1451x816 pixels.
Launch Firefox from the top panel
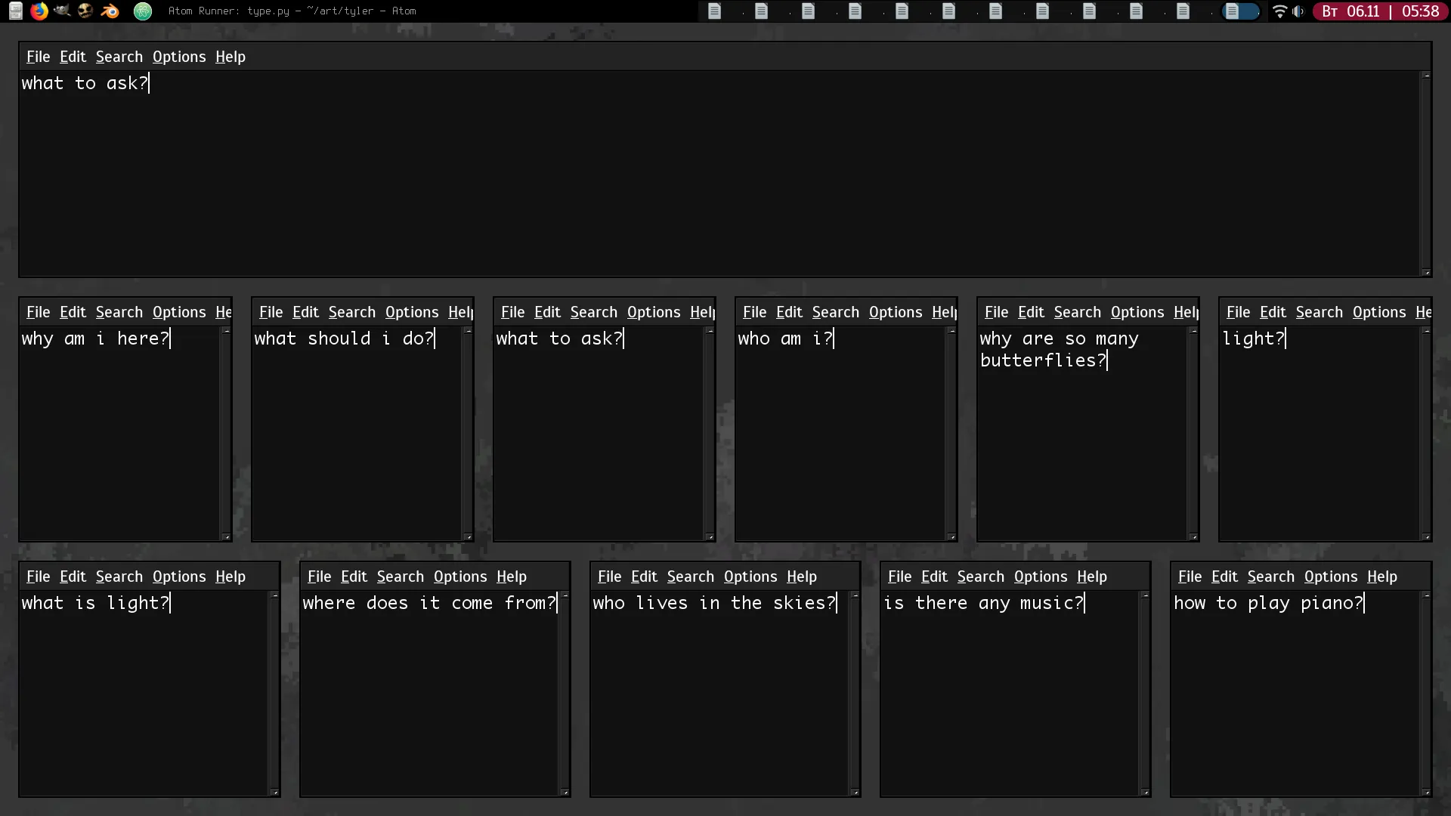(39, 11)
